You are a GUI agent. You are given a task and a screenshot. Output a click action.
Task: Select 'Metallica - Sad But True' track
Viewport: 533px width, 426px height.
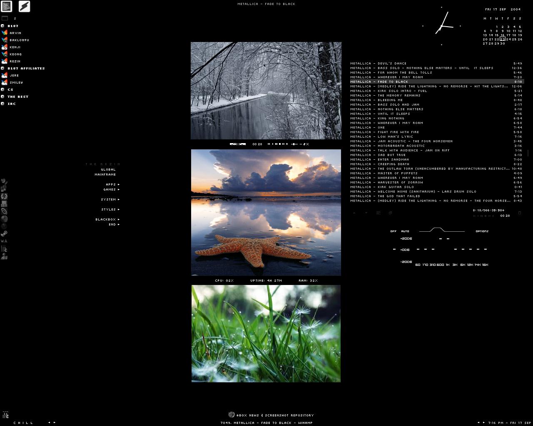coord(436,155)
